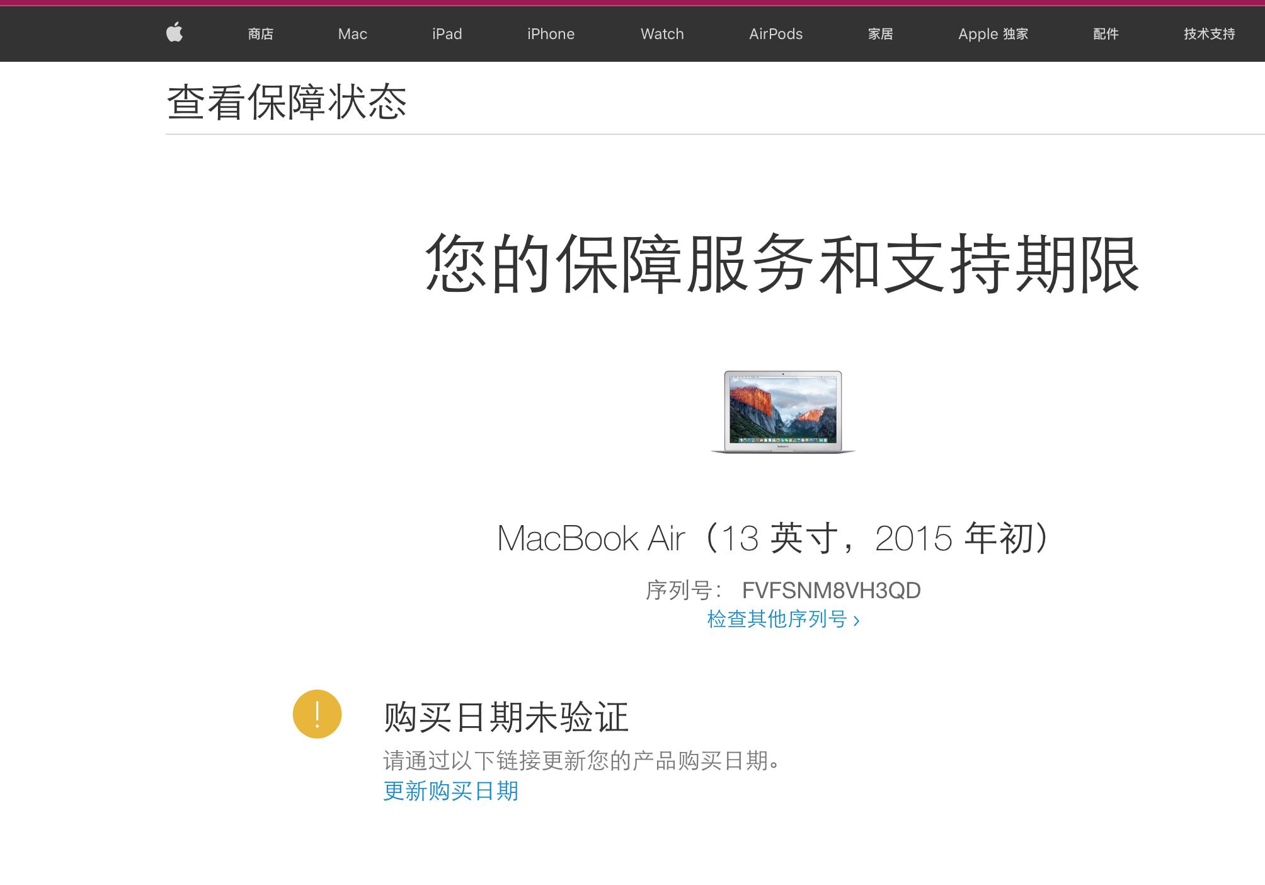The image size is (1265, 885).
Task: Go to 技术支持 support page
Action: [1208, 34]
